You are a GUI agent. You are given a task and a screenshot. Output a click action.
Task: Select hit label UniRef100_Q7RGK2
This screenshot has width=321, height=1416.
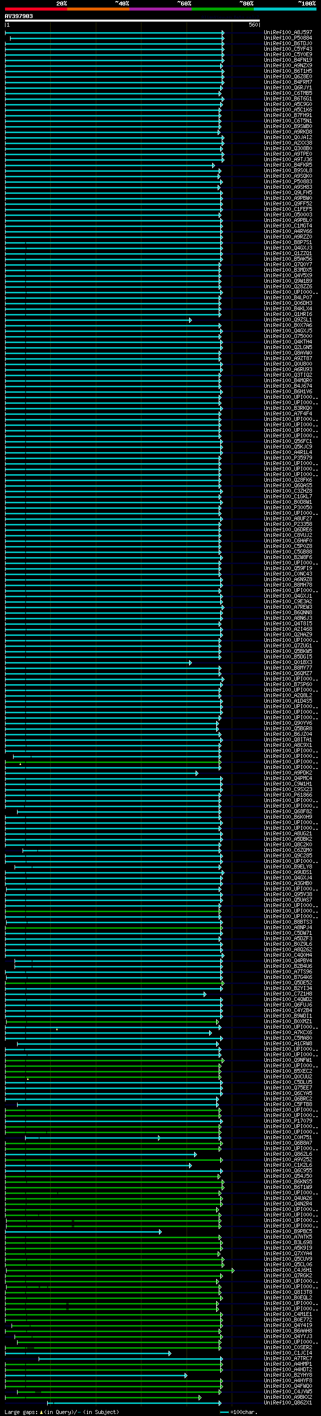point(288,1276)
